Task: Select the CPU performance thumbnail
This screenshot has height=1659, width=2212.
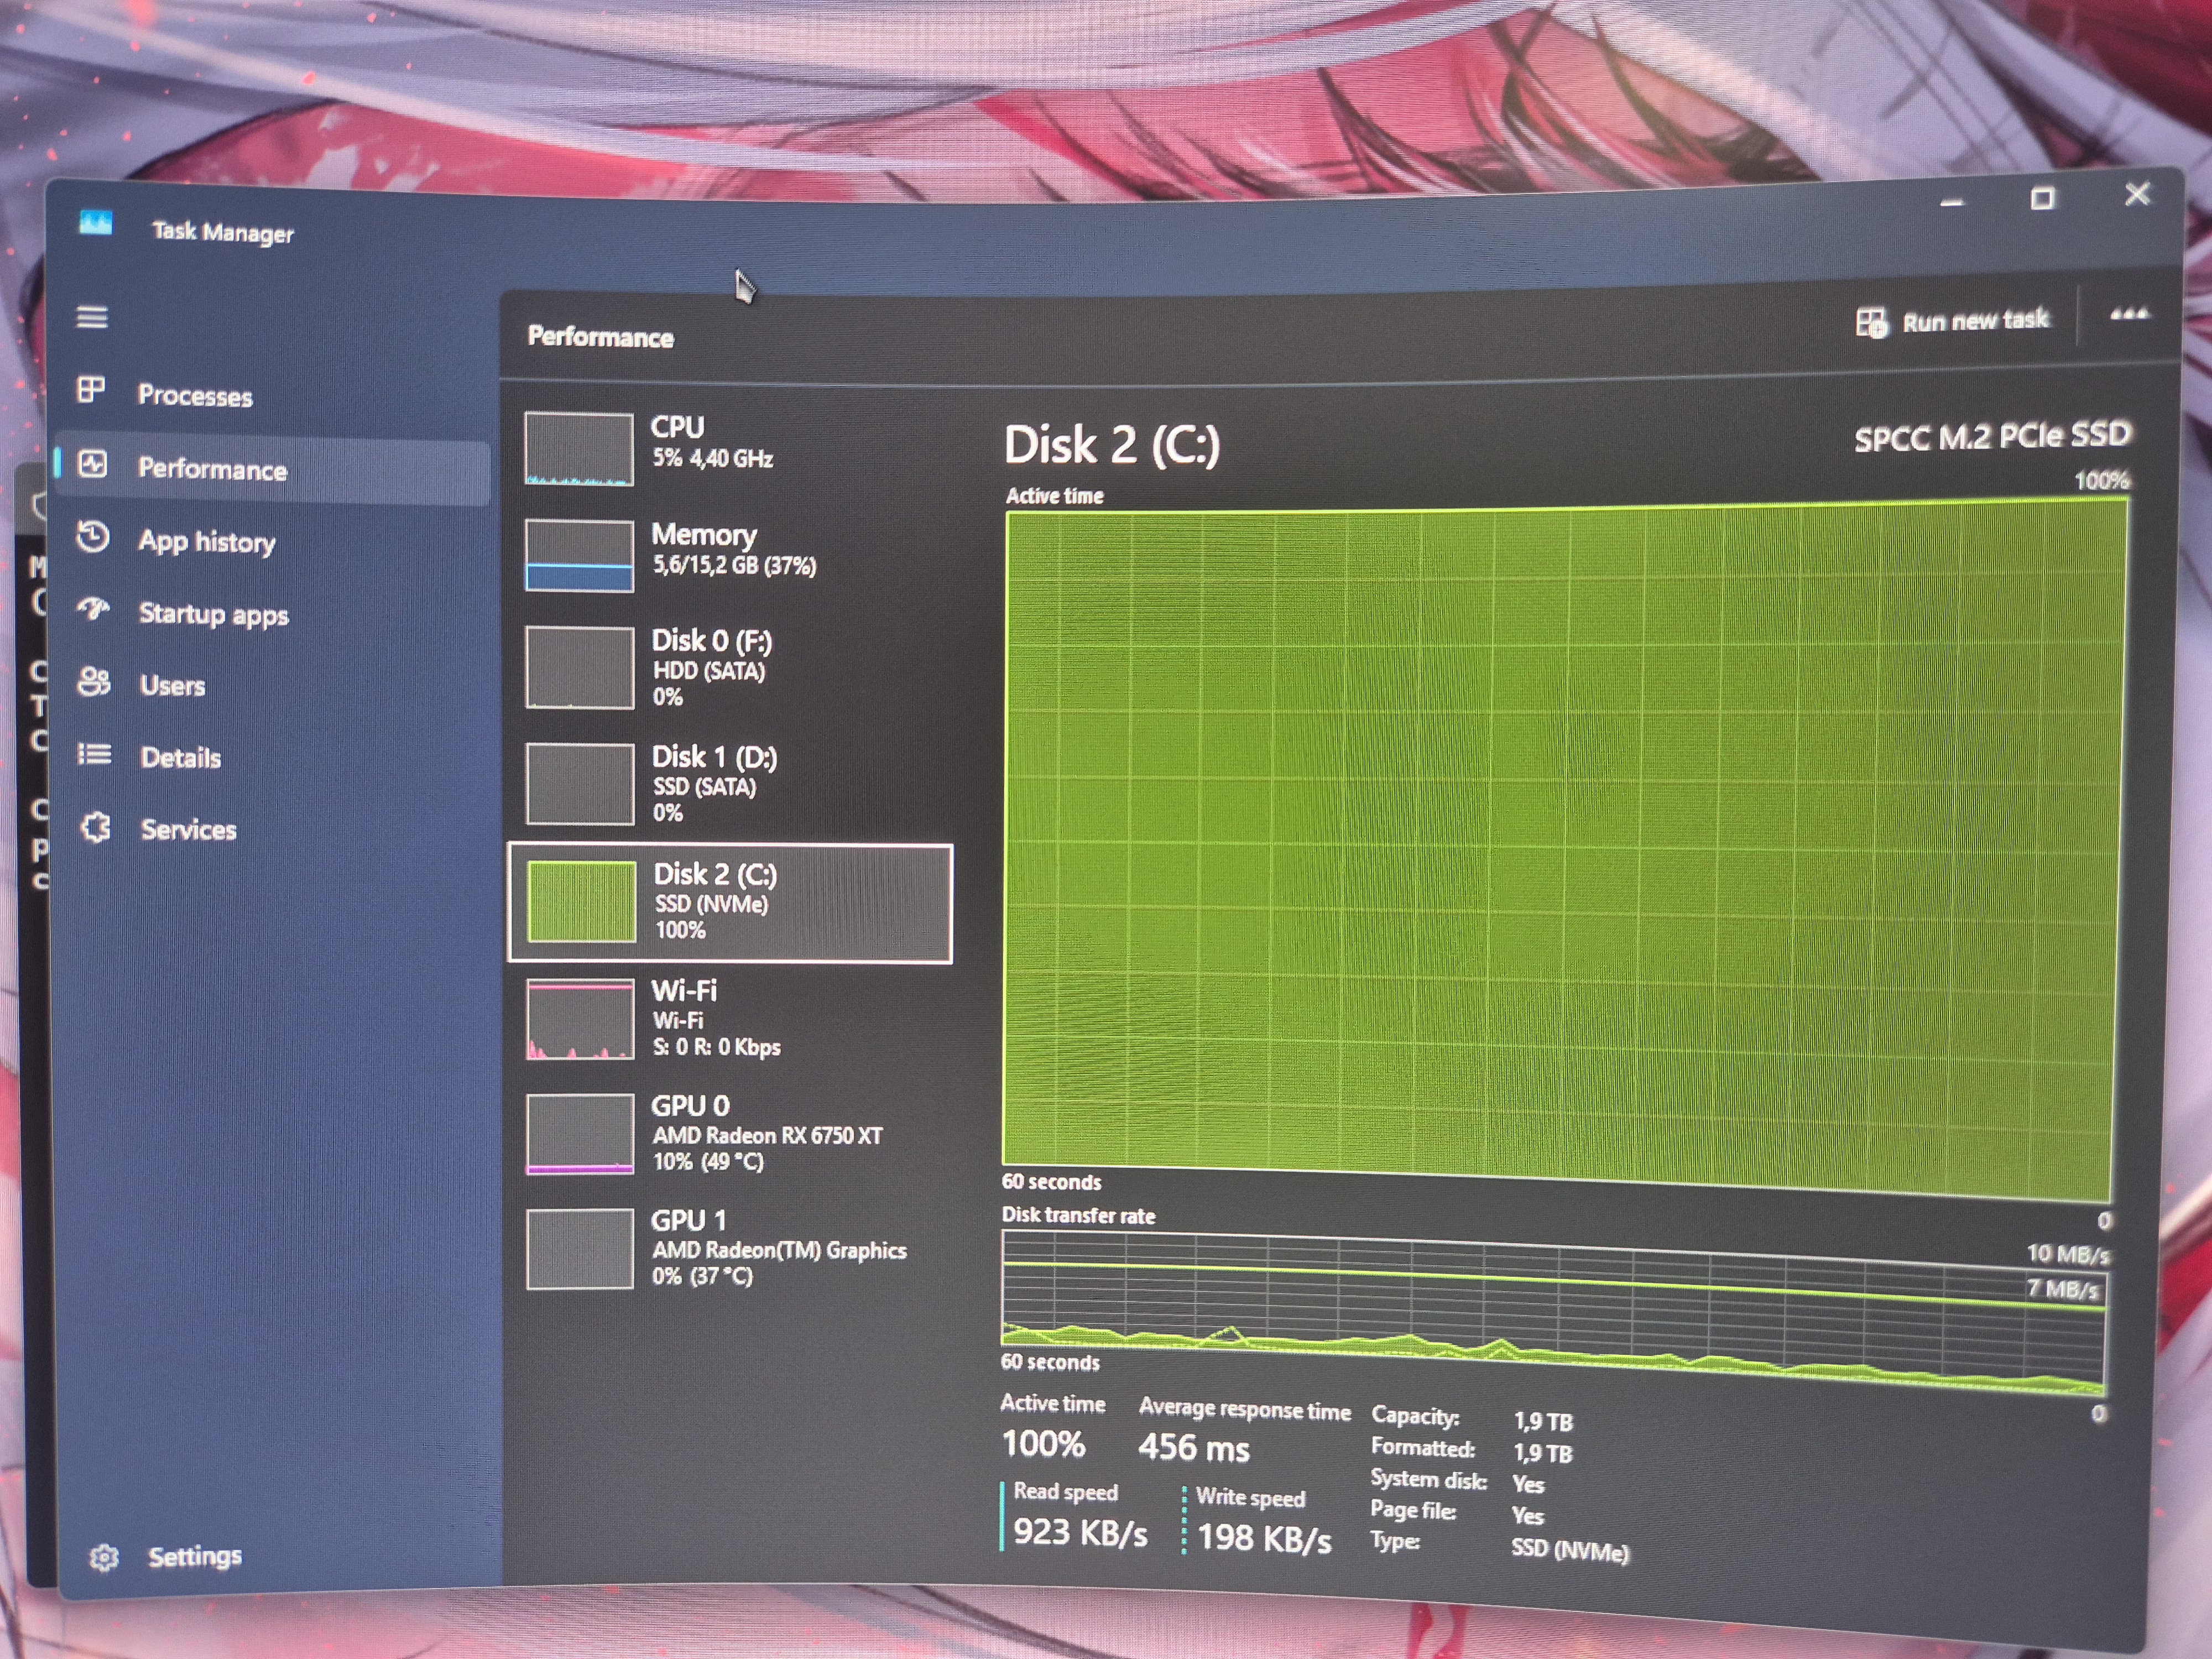Action: pos(579,449)
